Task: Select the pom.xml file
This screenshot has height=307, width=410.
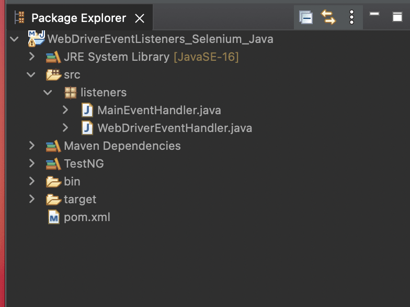Action: point(87,217)
